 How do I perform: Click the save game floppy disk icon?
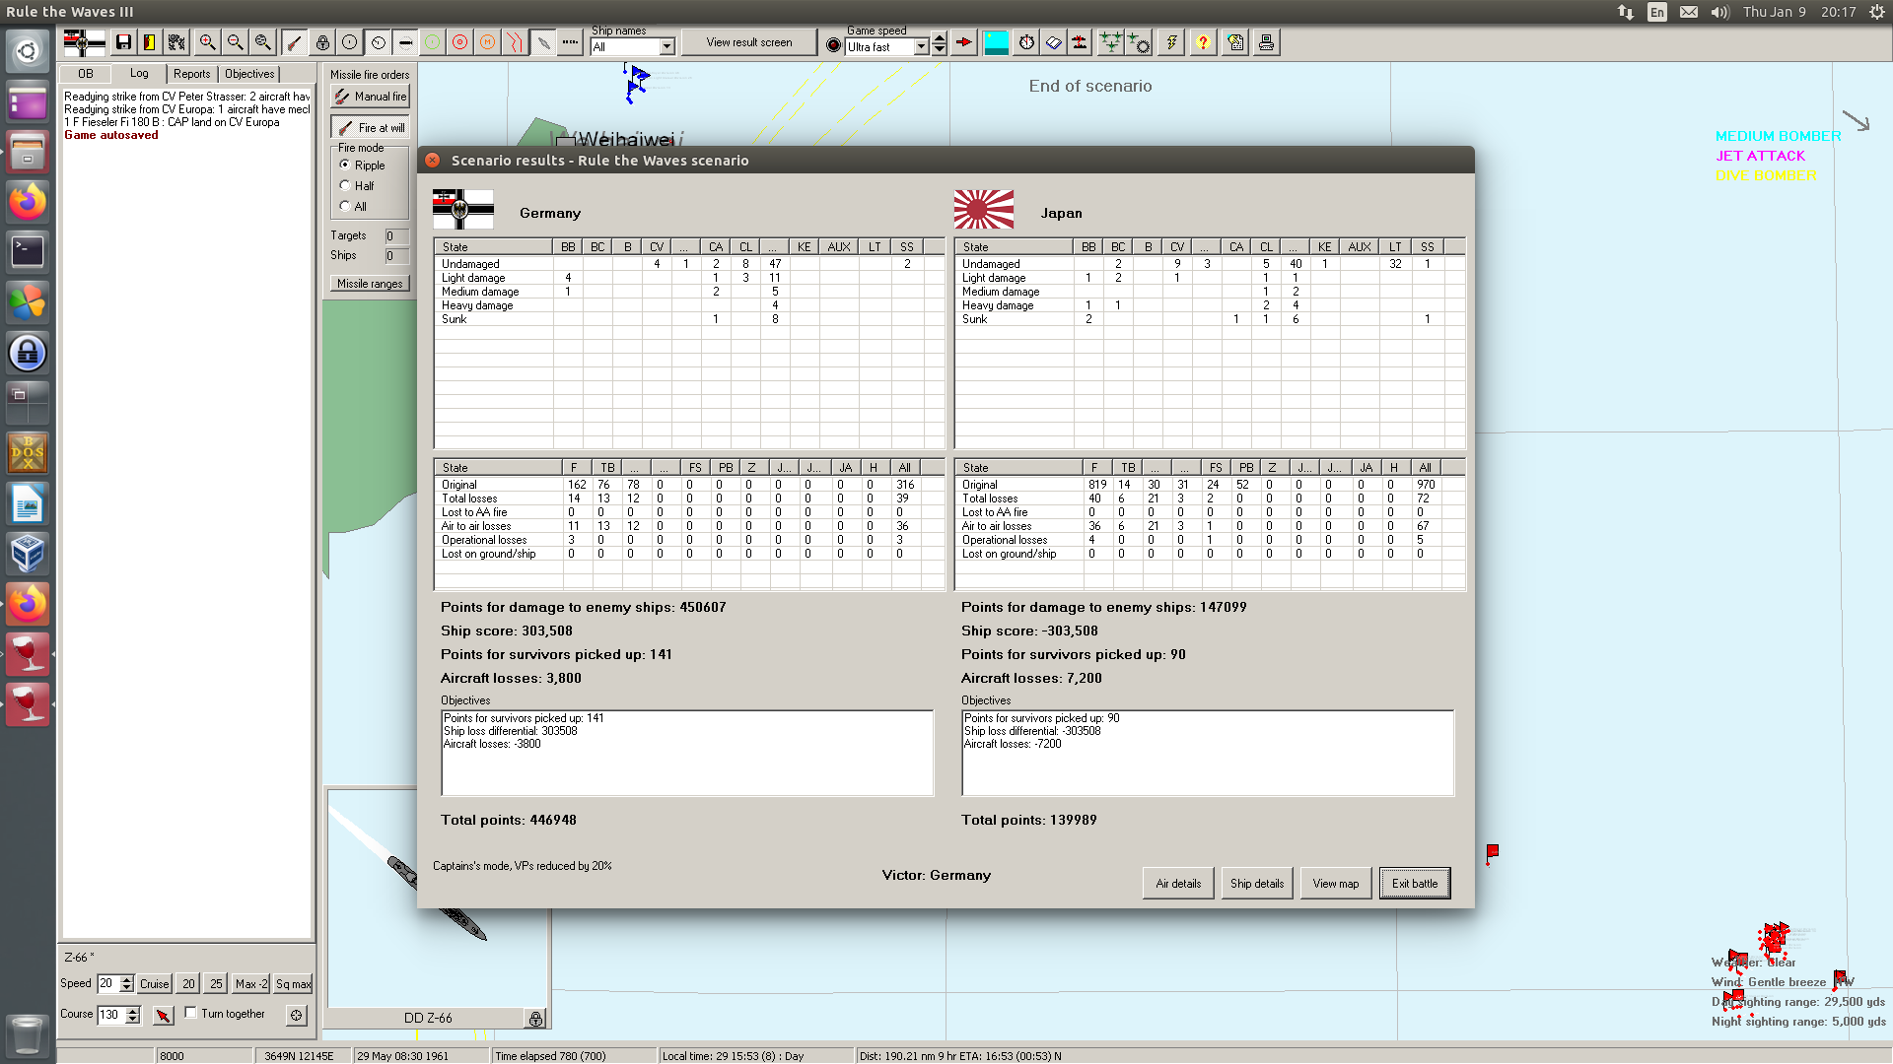pos(123,42)
